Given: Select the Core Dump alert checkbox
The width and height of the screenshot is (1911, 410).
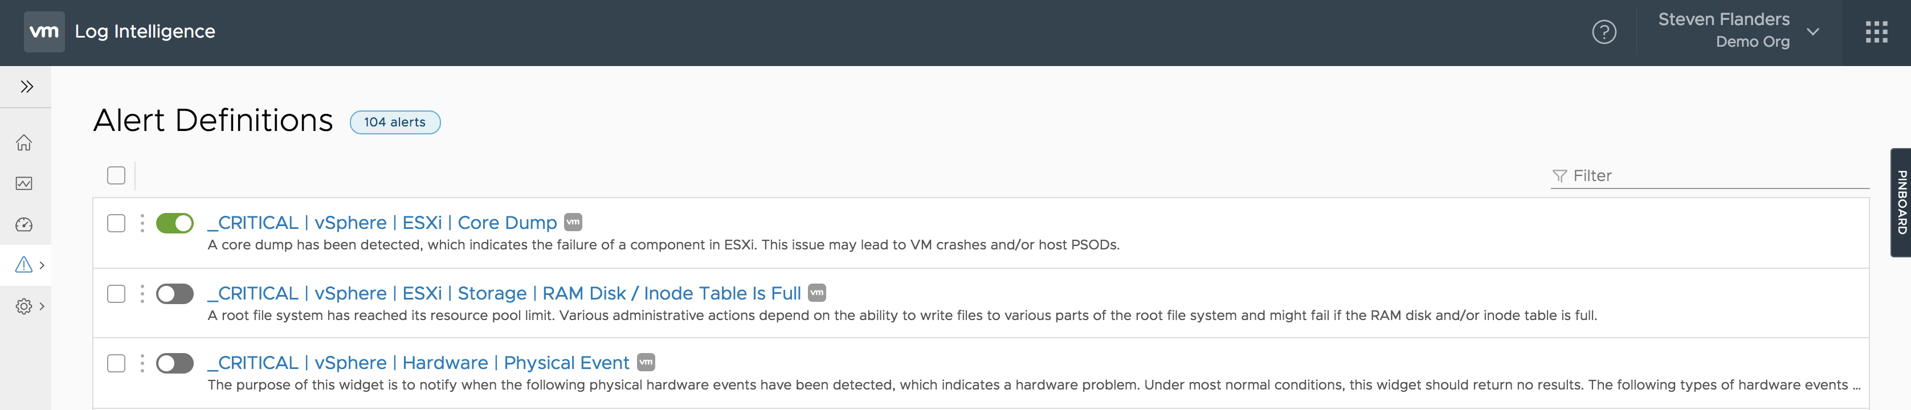Looking at the screenshot, I should pos(116,223).
